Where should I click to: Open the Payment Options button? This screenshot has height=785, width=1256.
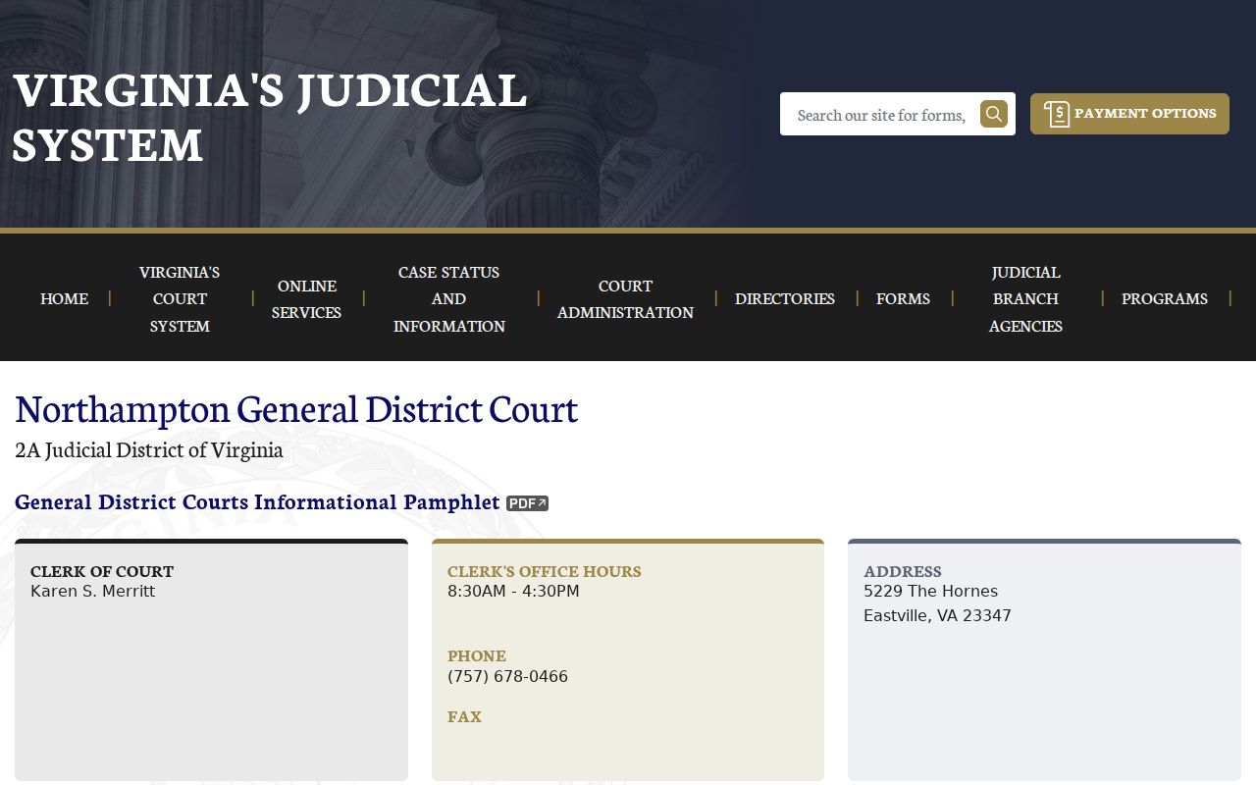[1129, 114]
